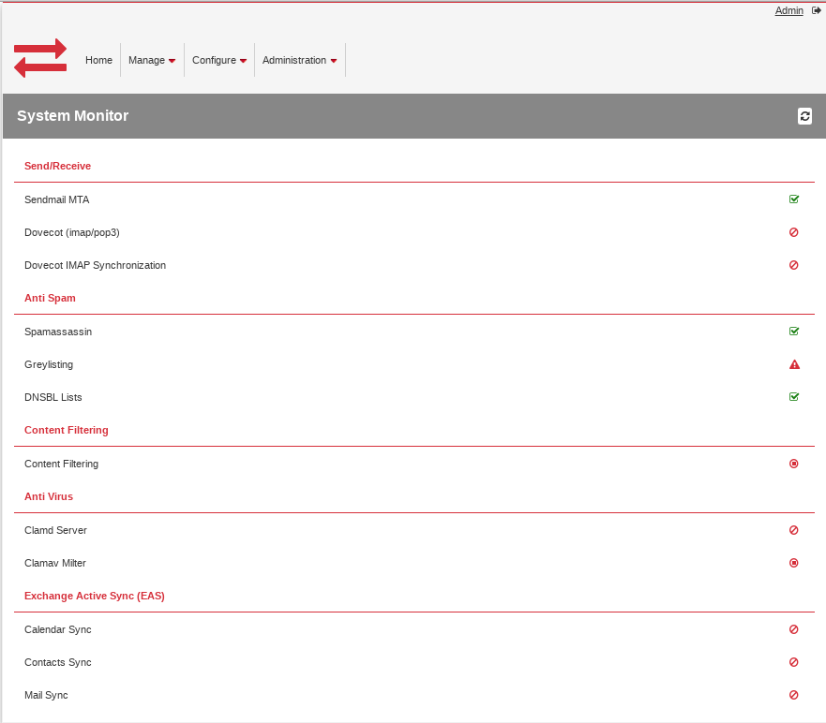Click the refresh icon in System Monitor header
The width and height of the screenshot is (826, 723).
[x=804, y=116]
